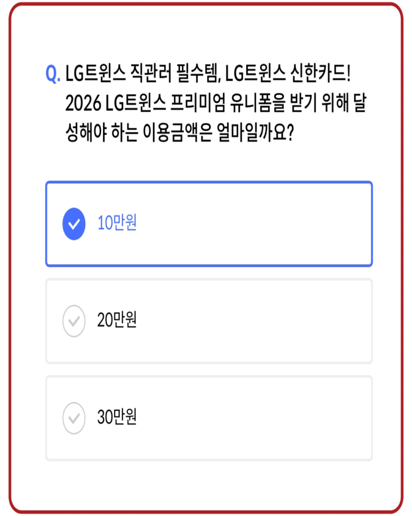Click the "30만원" text label

point(117,418)
